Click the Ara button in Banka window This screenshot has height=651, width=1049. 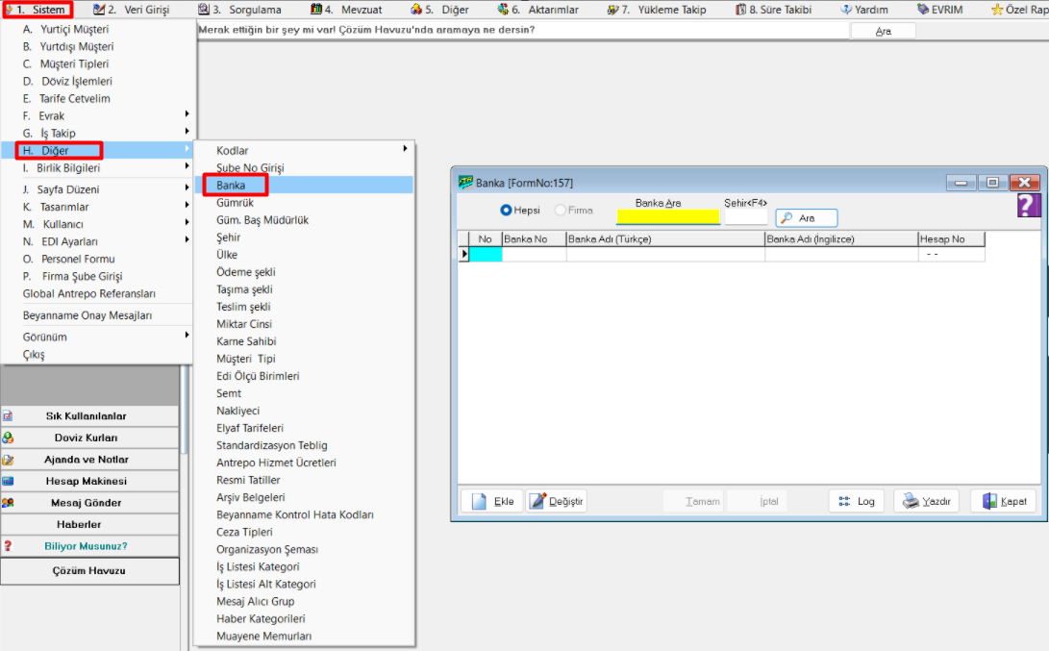click(806, 218)
